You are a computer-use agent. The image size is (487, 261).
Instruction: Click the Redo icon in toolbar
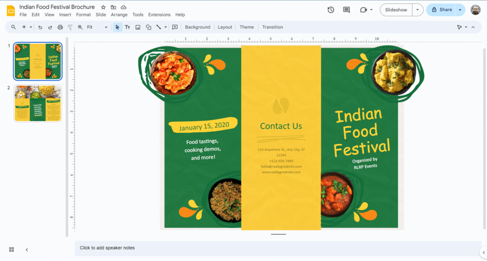50,27
